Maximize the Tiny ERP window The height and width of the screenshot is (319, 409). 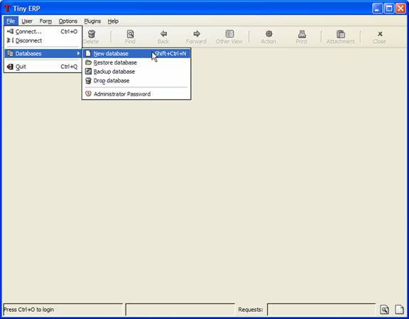click(389, 9)
